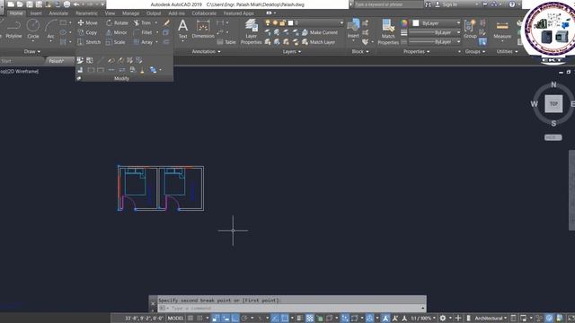This screenshot has height=323, width=575.
Task: Click the command line input field
Action: click(292, 309)
